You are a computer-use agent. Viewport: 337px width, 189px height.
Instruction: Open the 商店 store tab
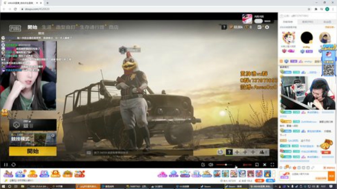tap(113, 27)
